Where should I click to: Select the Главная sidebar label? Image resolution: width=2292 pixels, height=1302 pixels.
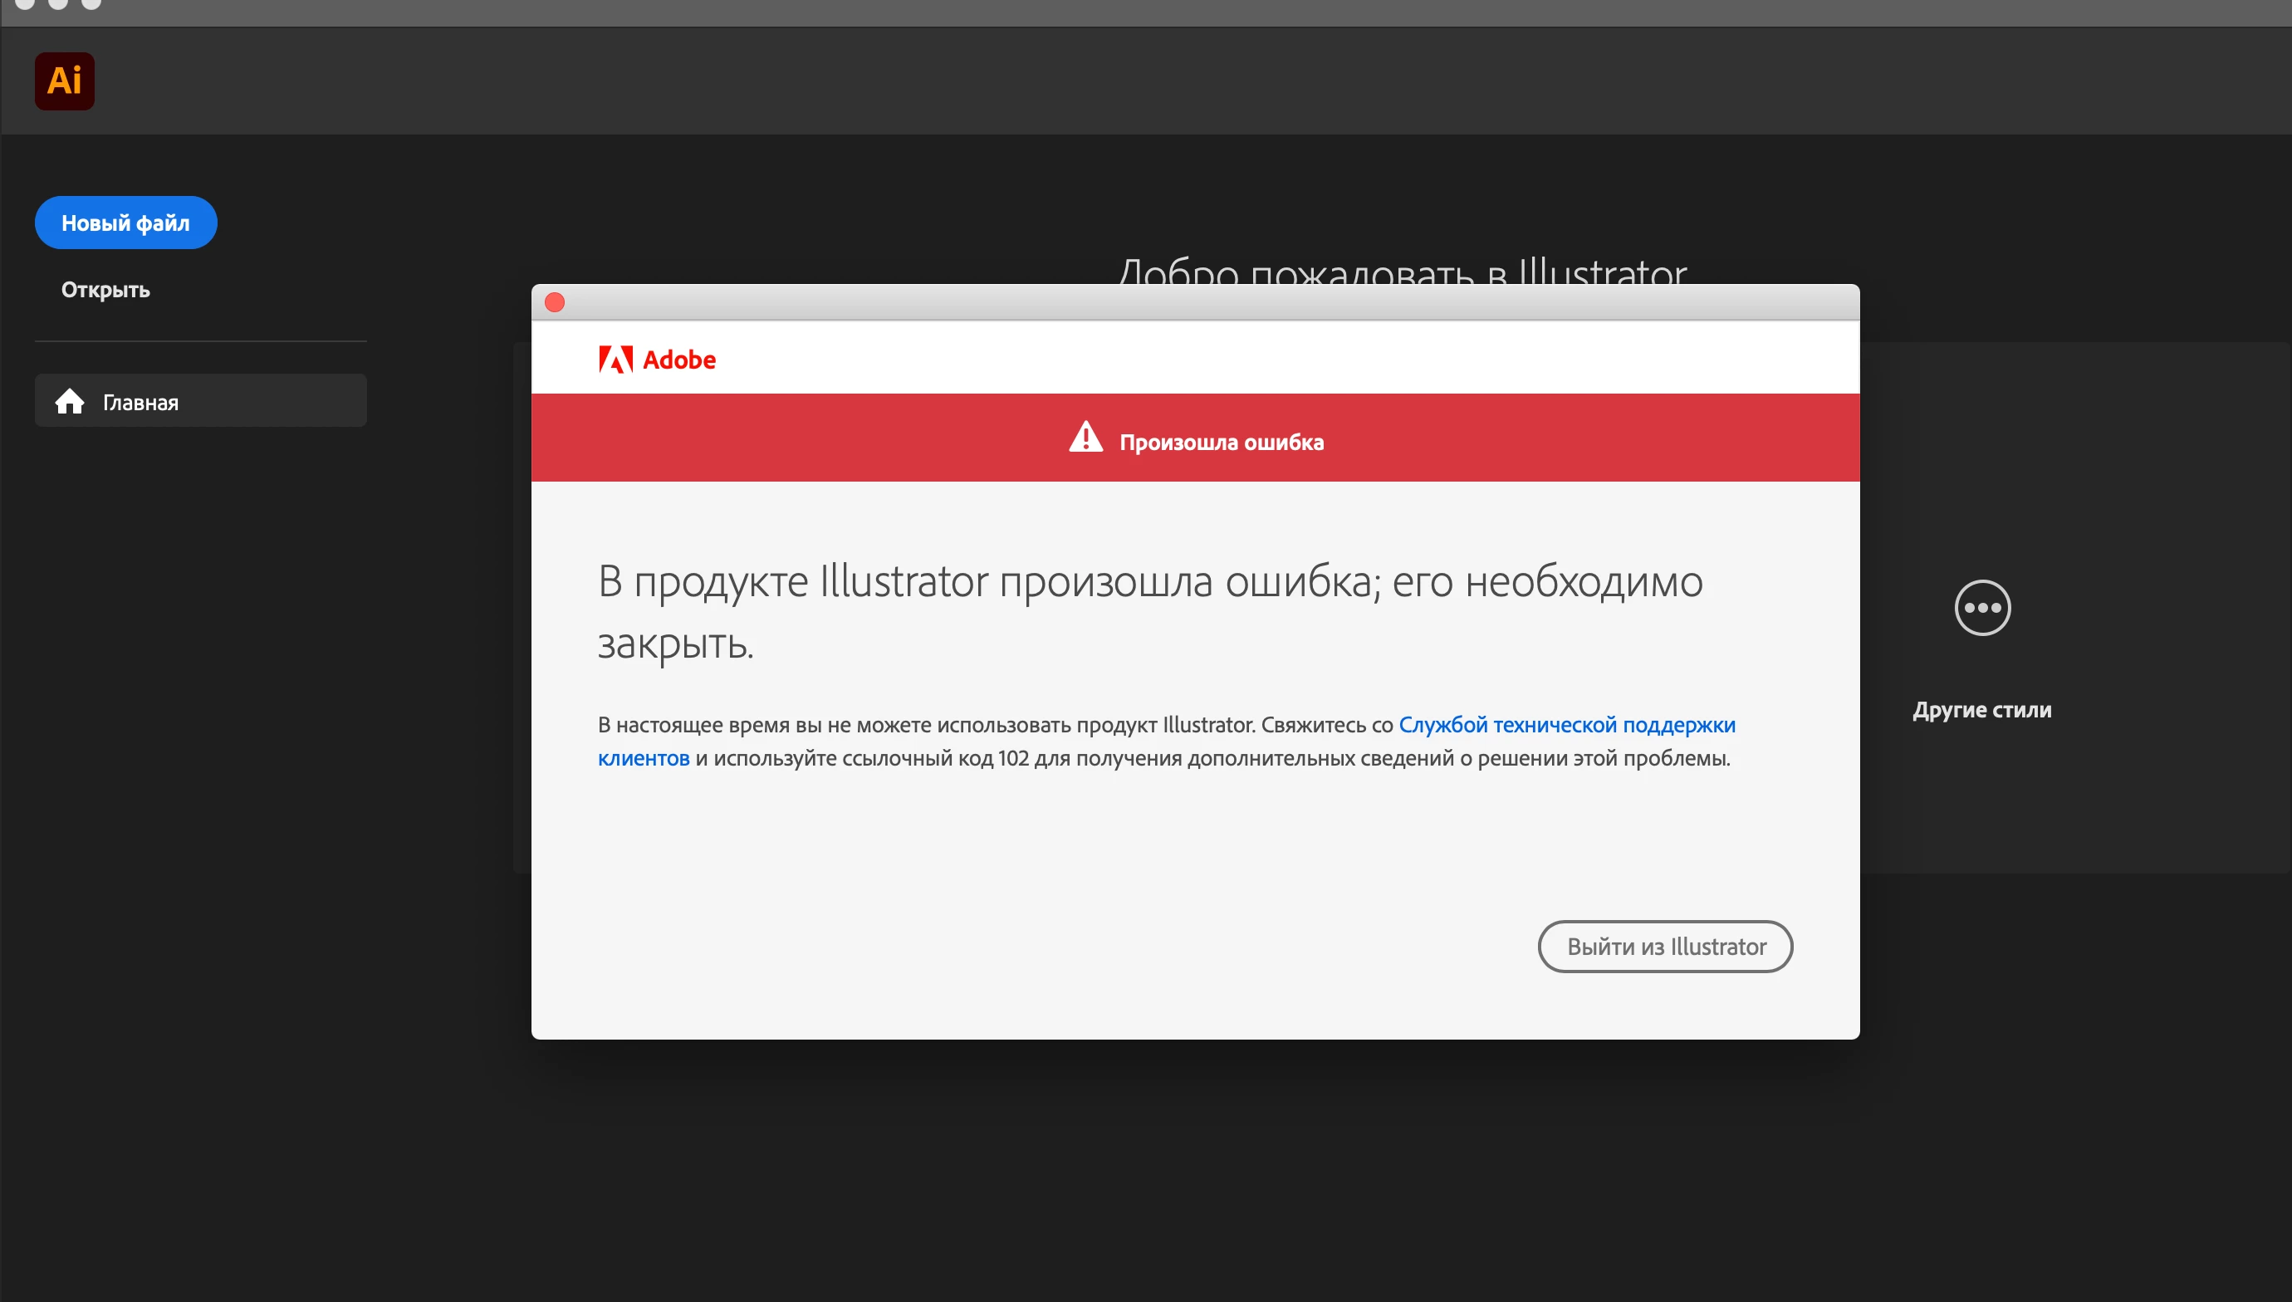140,403
